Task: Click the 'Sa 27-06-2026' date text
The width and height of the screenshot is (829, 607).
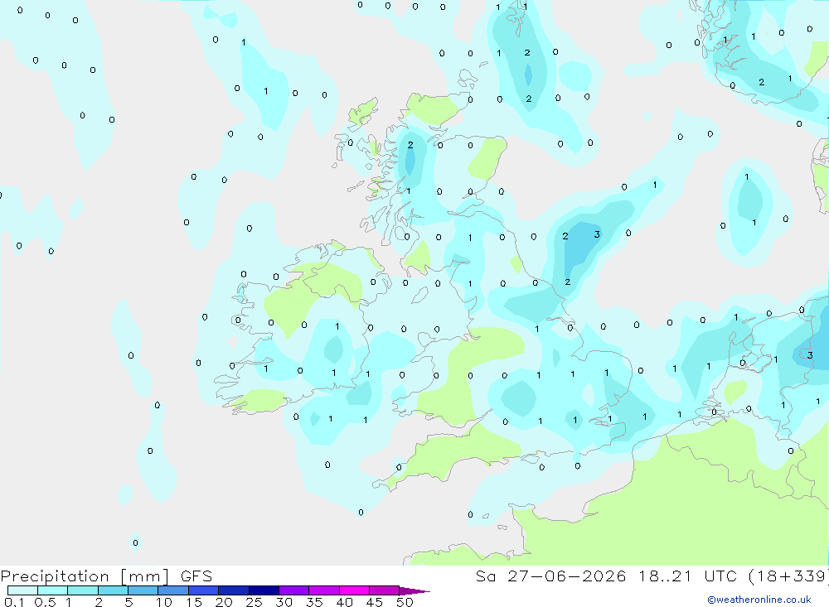Action: 551,576
